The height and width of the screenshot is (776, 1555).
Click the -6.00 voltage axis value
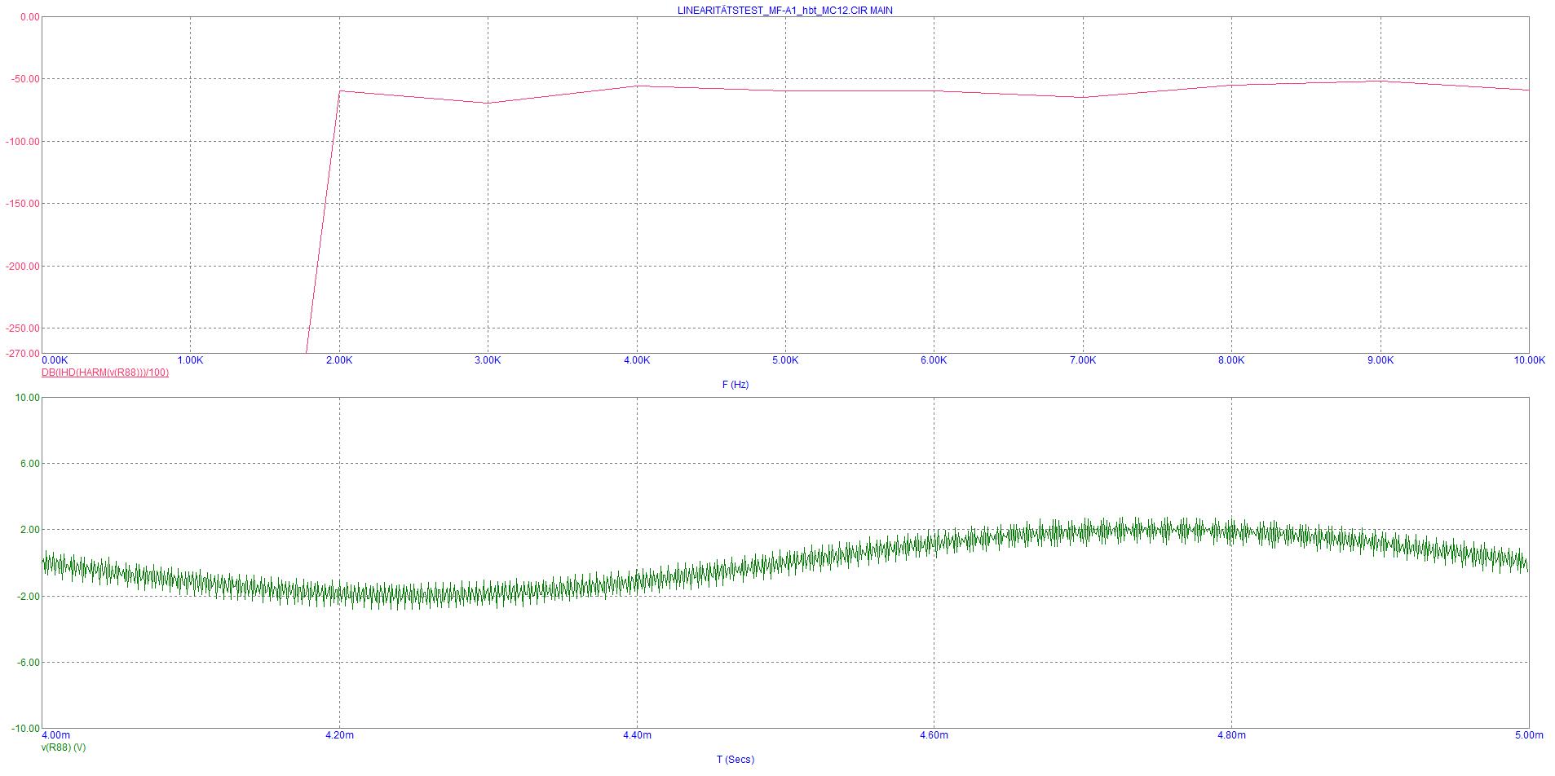tap(28, 663)
